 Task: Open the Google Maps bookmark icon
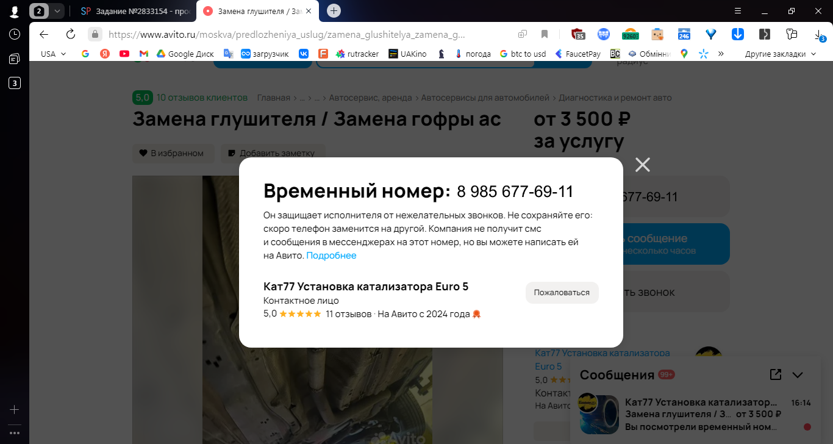[x=684, y=54]
